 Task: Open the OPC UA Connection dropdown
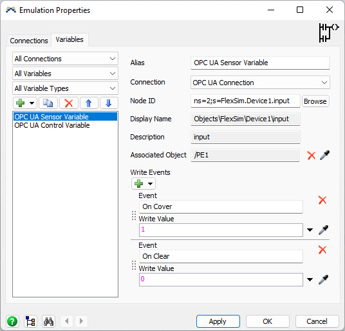click(260, 83)
